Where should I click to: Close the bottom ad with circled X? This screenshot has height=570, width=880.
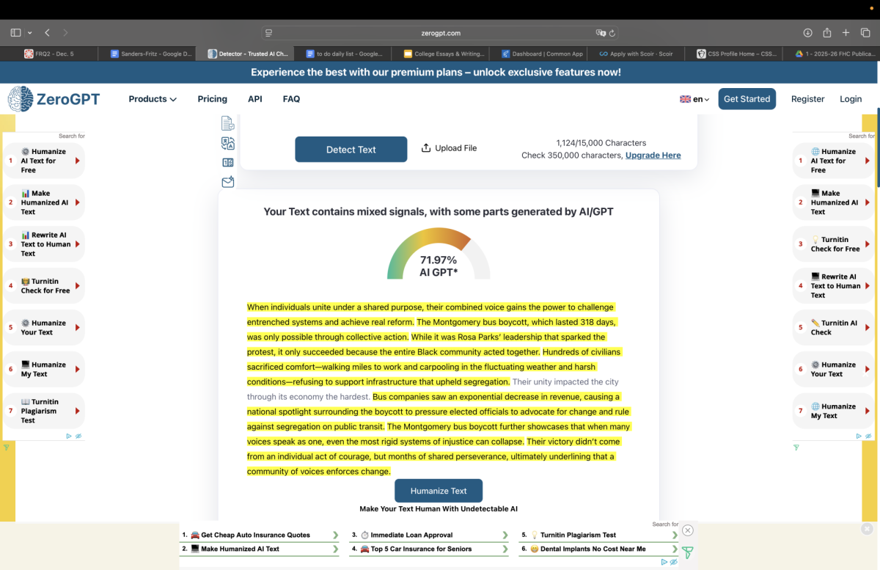[x=687, y=530]
